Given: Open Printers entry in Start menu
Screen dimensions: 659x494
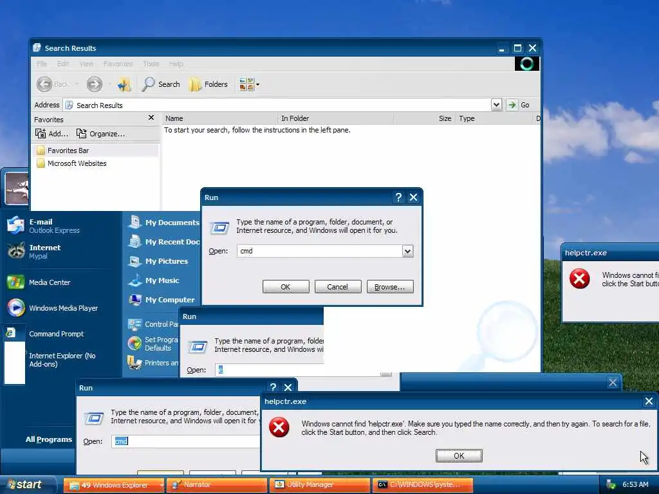Looking at the screenshot, I should (x=153, y=362).
